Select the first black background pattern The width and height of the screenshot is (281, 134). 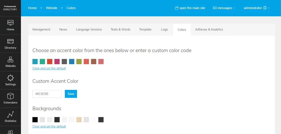[35, 120]
